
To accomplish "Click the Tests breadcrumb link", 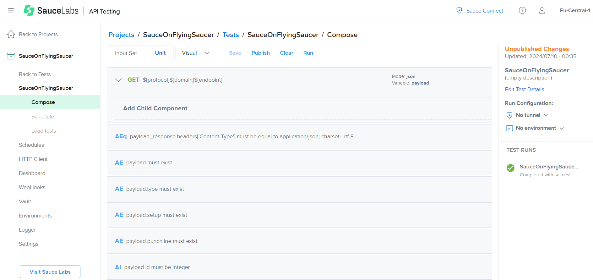I will [231, 35].
